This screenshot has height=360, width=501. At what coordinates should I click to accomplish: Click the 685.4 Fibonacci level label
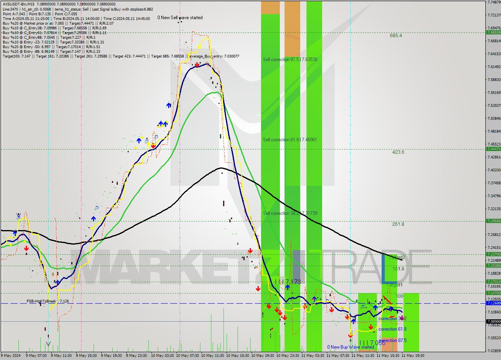396,36
